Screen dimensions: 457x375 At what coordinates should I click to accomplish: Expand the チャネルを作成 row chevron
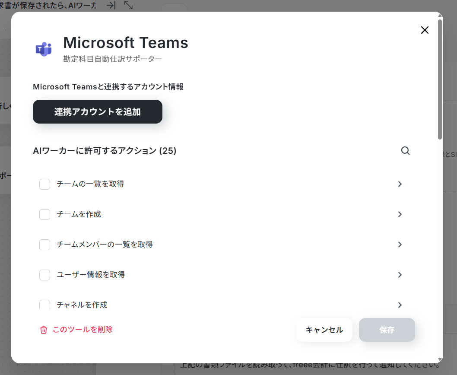click(x=400, y=305)
